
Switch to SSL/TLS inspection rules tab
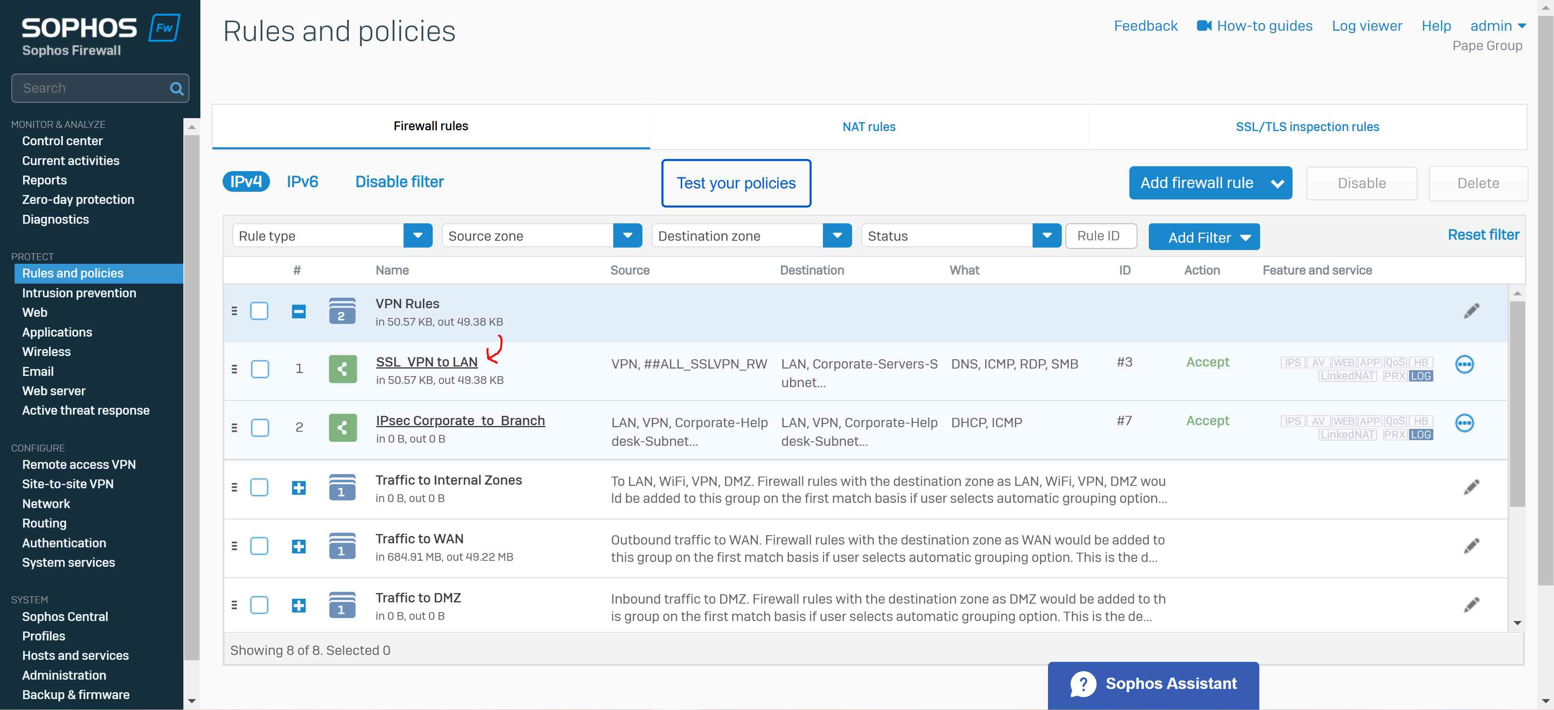1307,127
